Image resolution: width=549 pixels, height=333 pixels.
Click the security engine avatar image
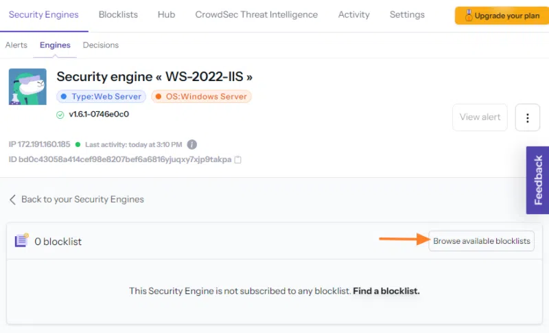(27, 87)
